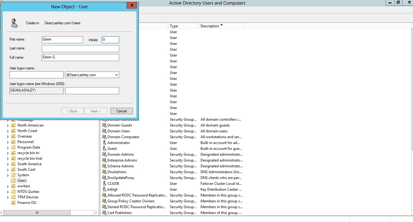Select the South America tree item
413x222 pixels.
tap(29, 164)
